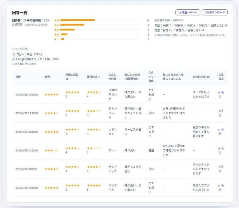The height and width of the screenshot is (208, 239).
Task: Click 未生成 in the サンドイッチ row
Action: point(221,169)
